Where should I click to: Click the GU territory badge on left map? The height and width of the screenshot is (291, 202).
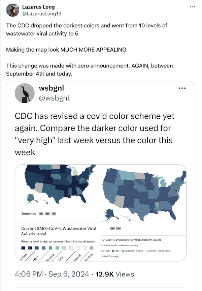pos(41,214)
